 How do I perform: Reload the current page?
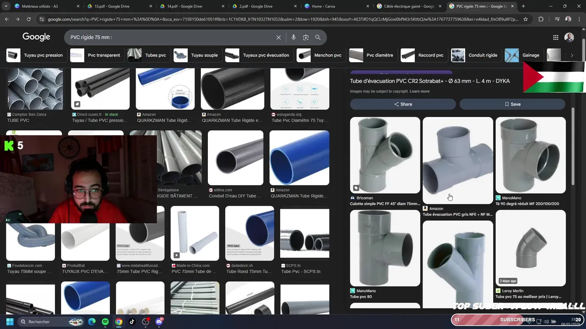[x=28, y=19]
